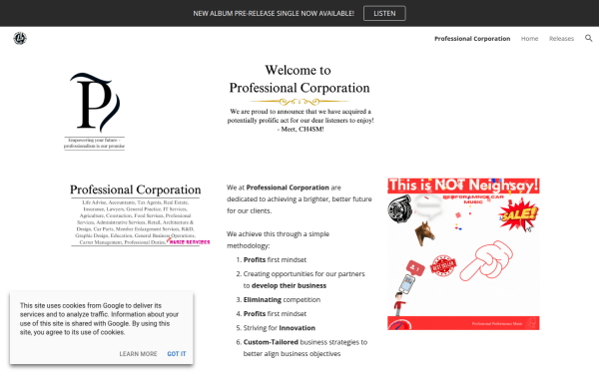Click 'Eliminating competition' list item
The height and width of the screenshot is (374, 599).
coord(282,299)
